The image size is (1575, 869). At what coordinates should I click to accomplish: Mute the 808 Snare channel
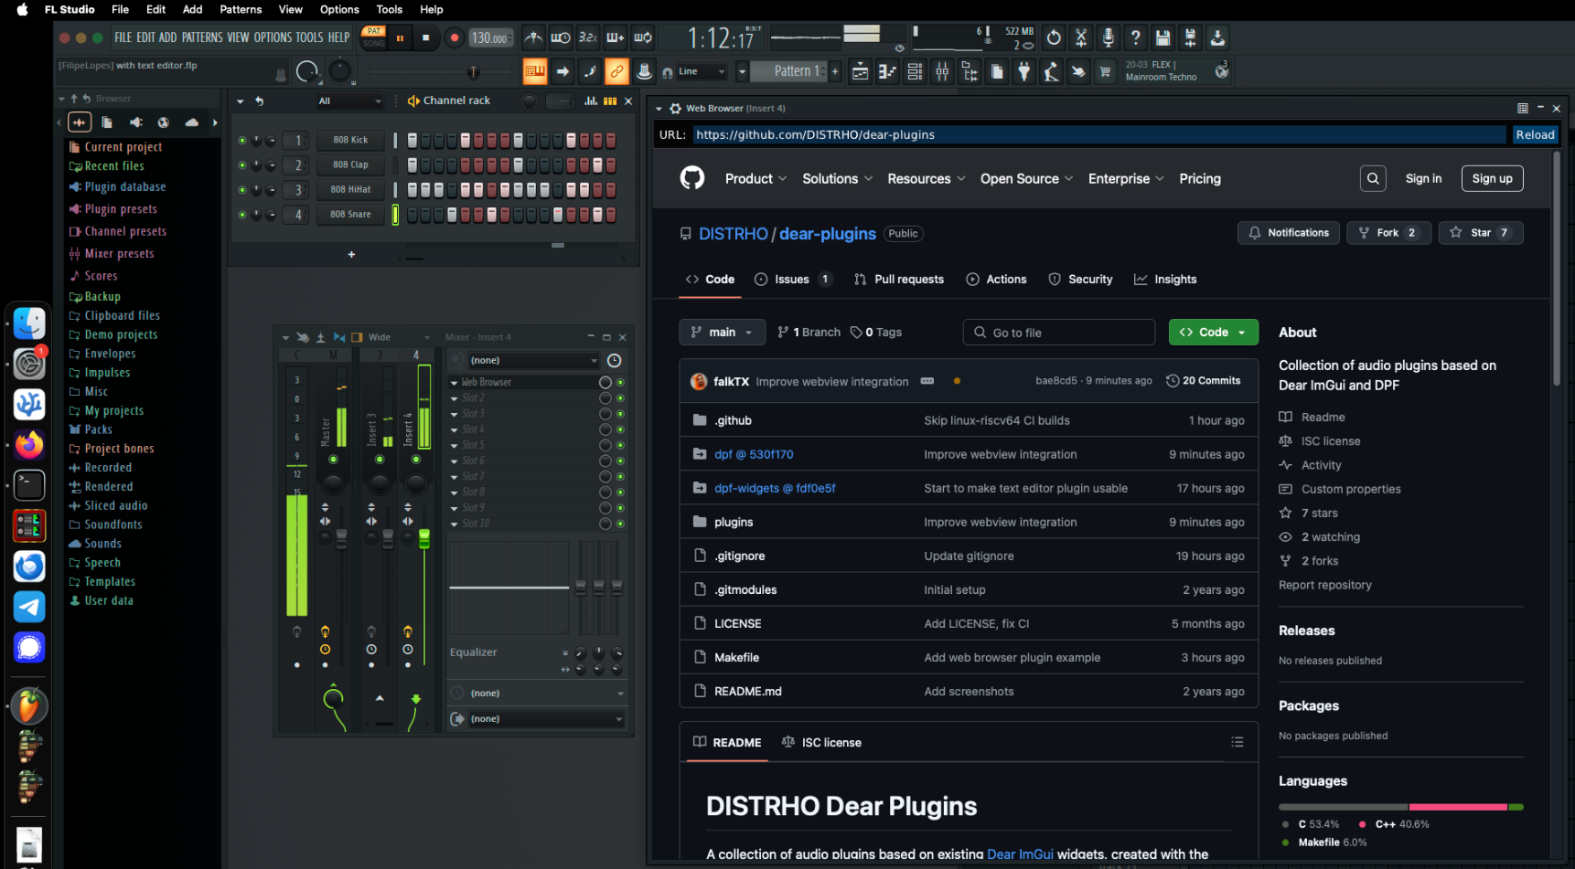[241, 215]
